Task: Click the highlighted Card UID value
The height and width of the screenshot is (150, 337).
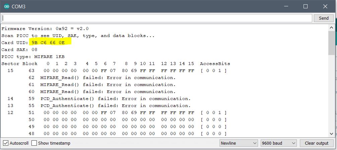Action: (51, 43)
